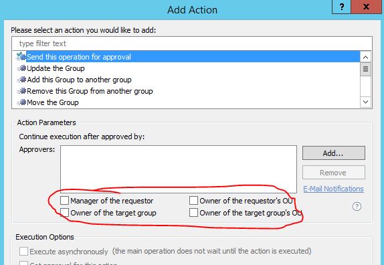
Task: Click the Add... approvers button
Action: click(x=334, y=153)
